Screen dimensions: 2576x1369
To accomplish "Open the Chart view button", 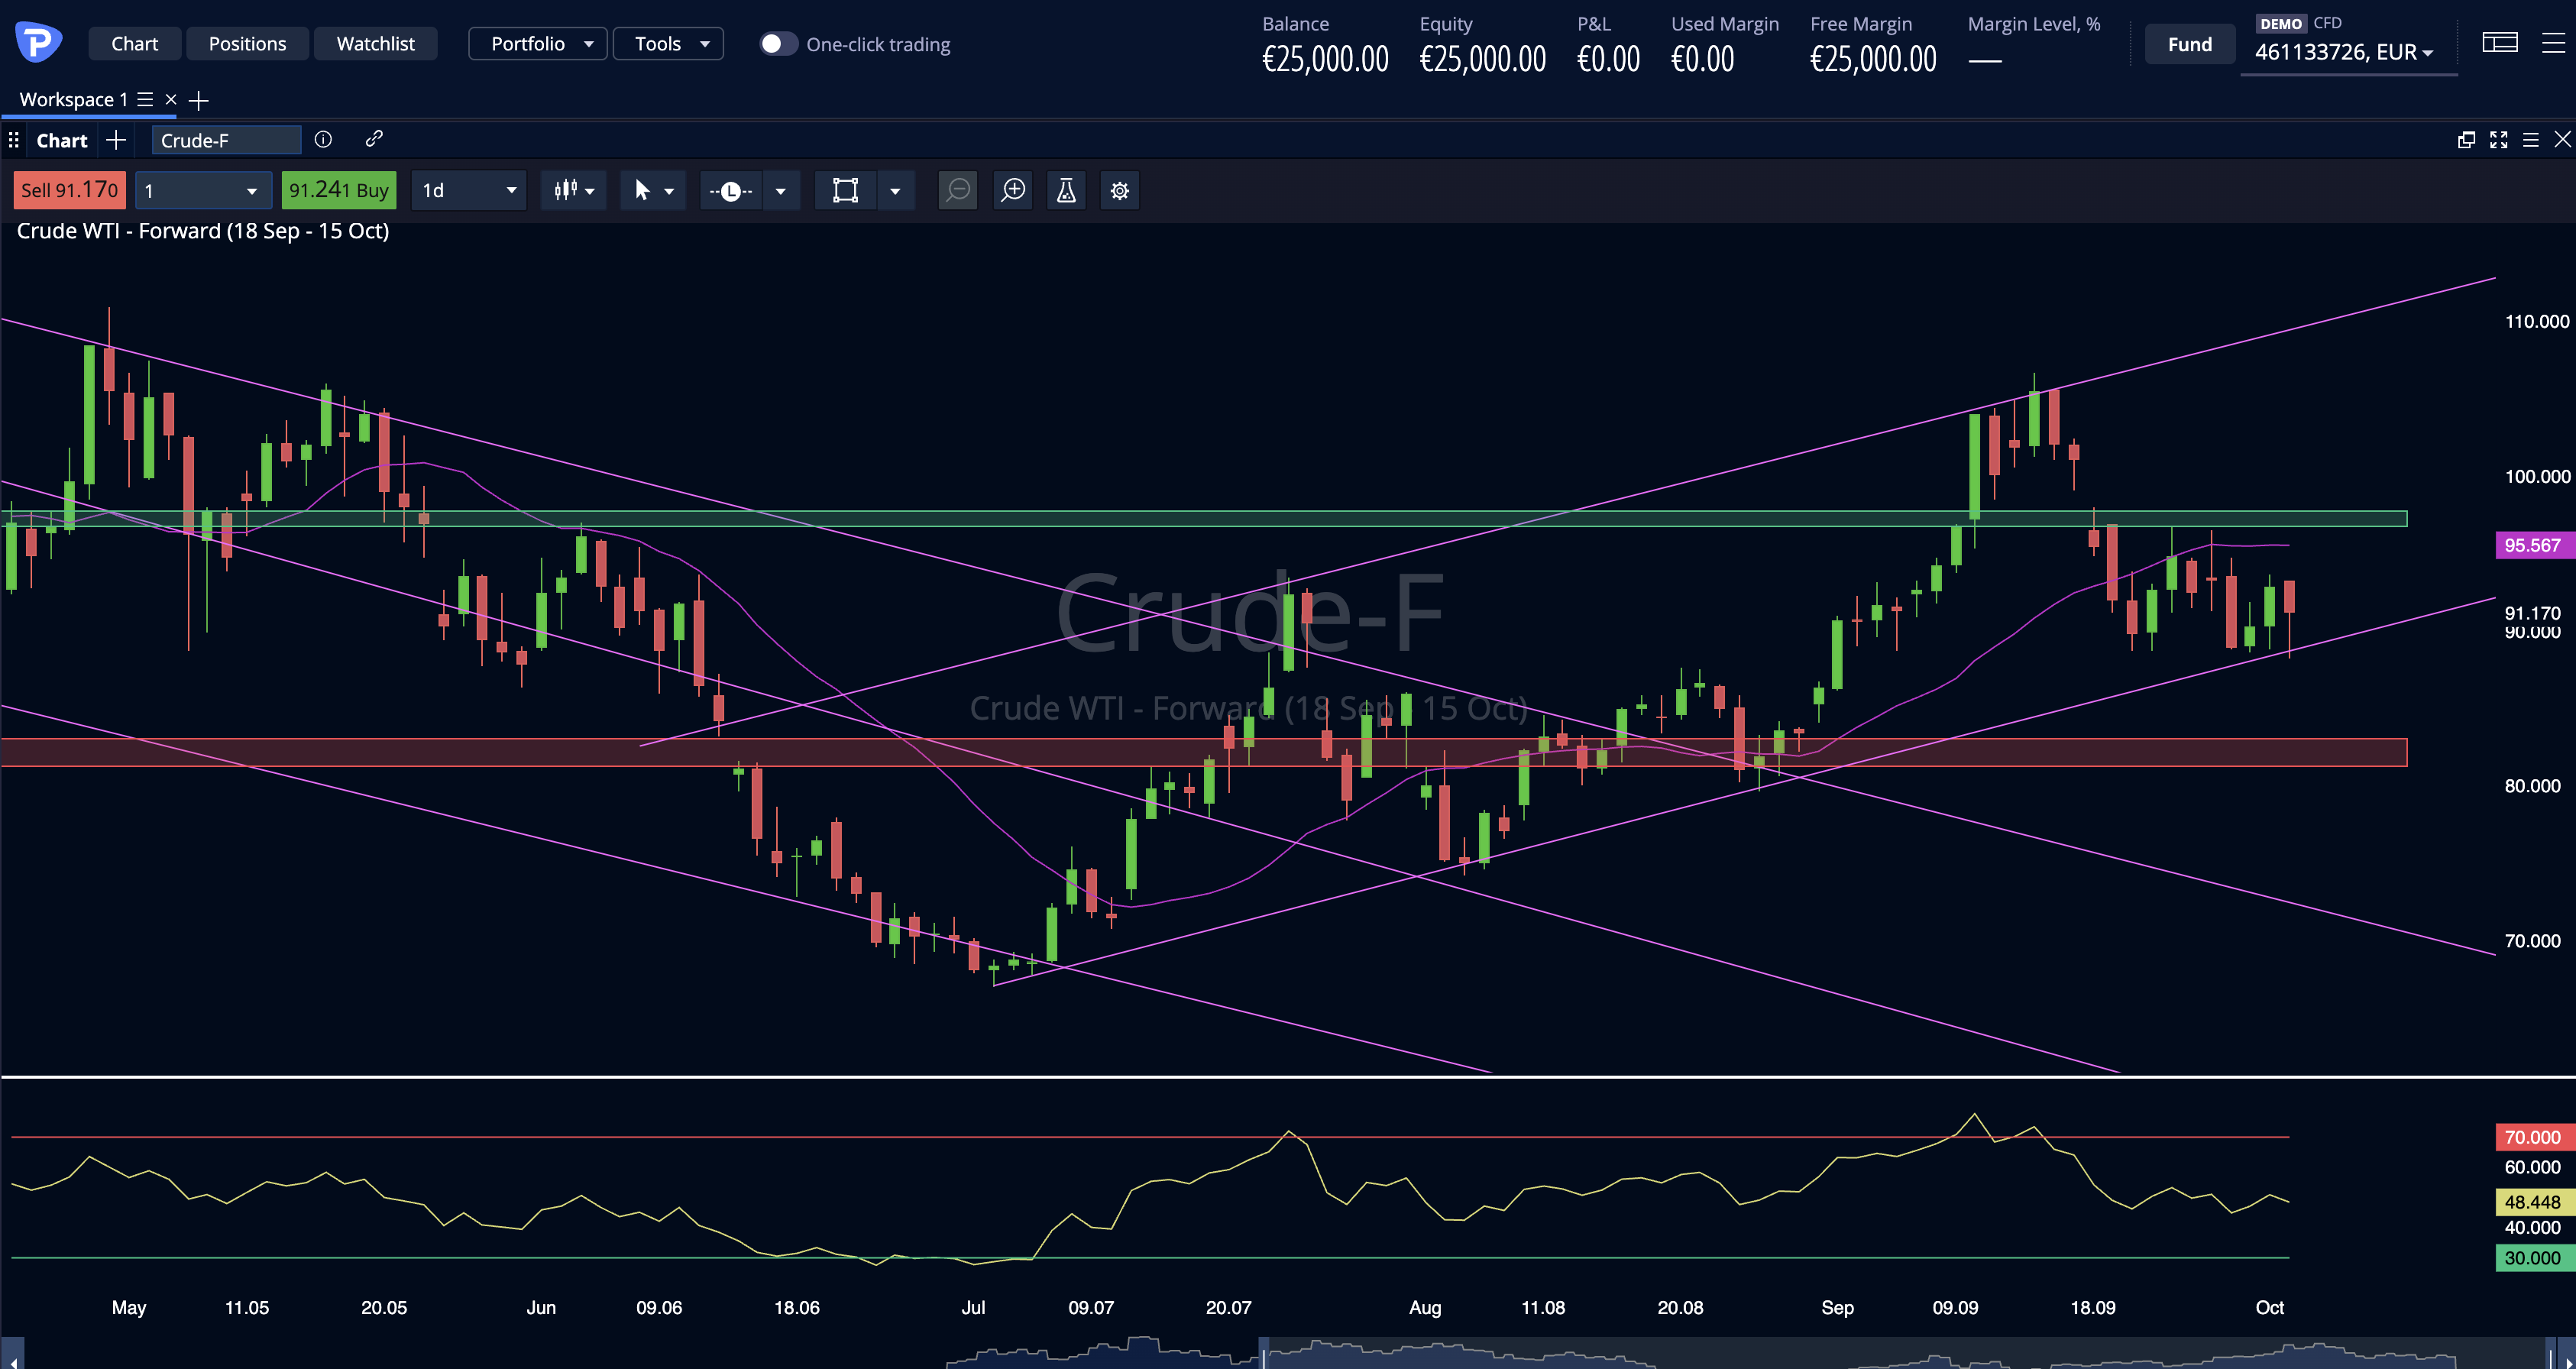I will [x=134, y=44].
